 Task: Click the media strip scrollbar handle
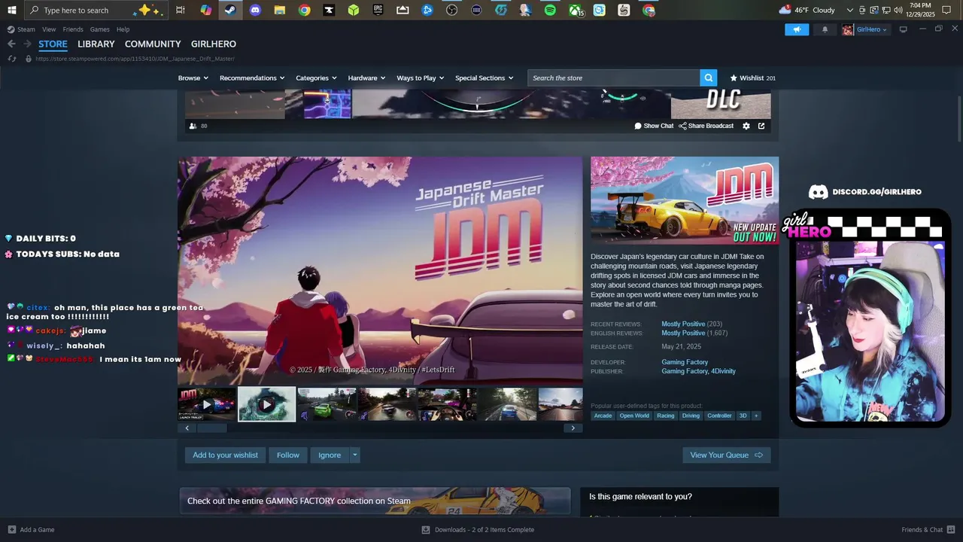point(211,428)
